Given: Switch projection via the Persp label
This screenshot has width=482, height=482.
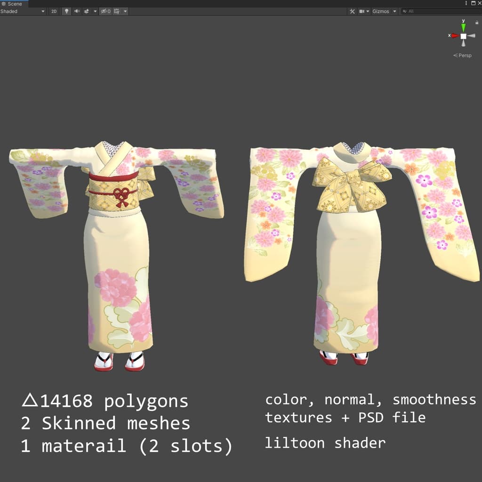Looking at the screenshot, I should [462, 56].
